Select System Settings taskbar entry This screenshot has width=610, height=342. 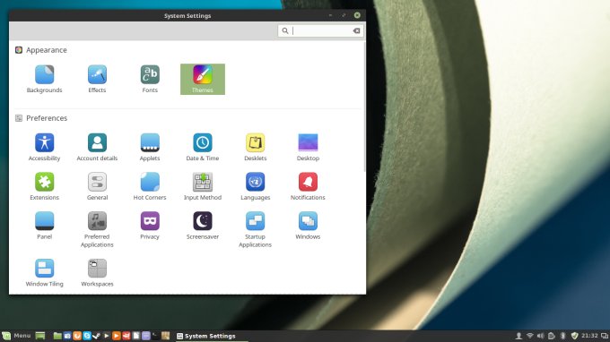(206, 336)
